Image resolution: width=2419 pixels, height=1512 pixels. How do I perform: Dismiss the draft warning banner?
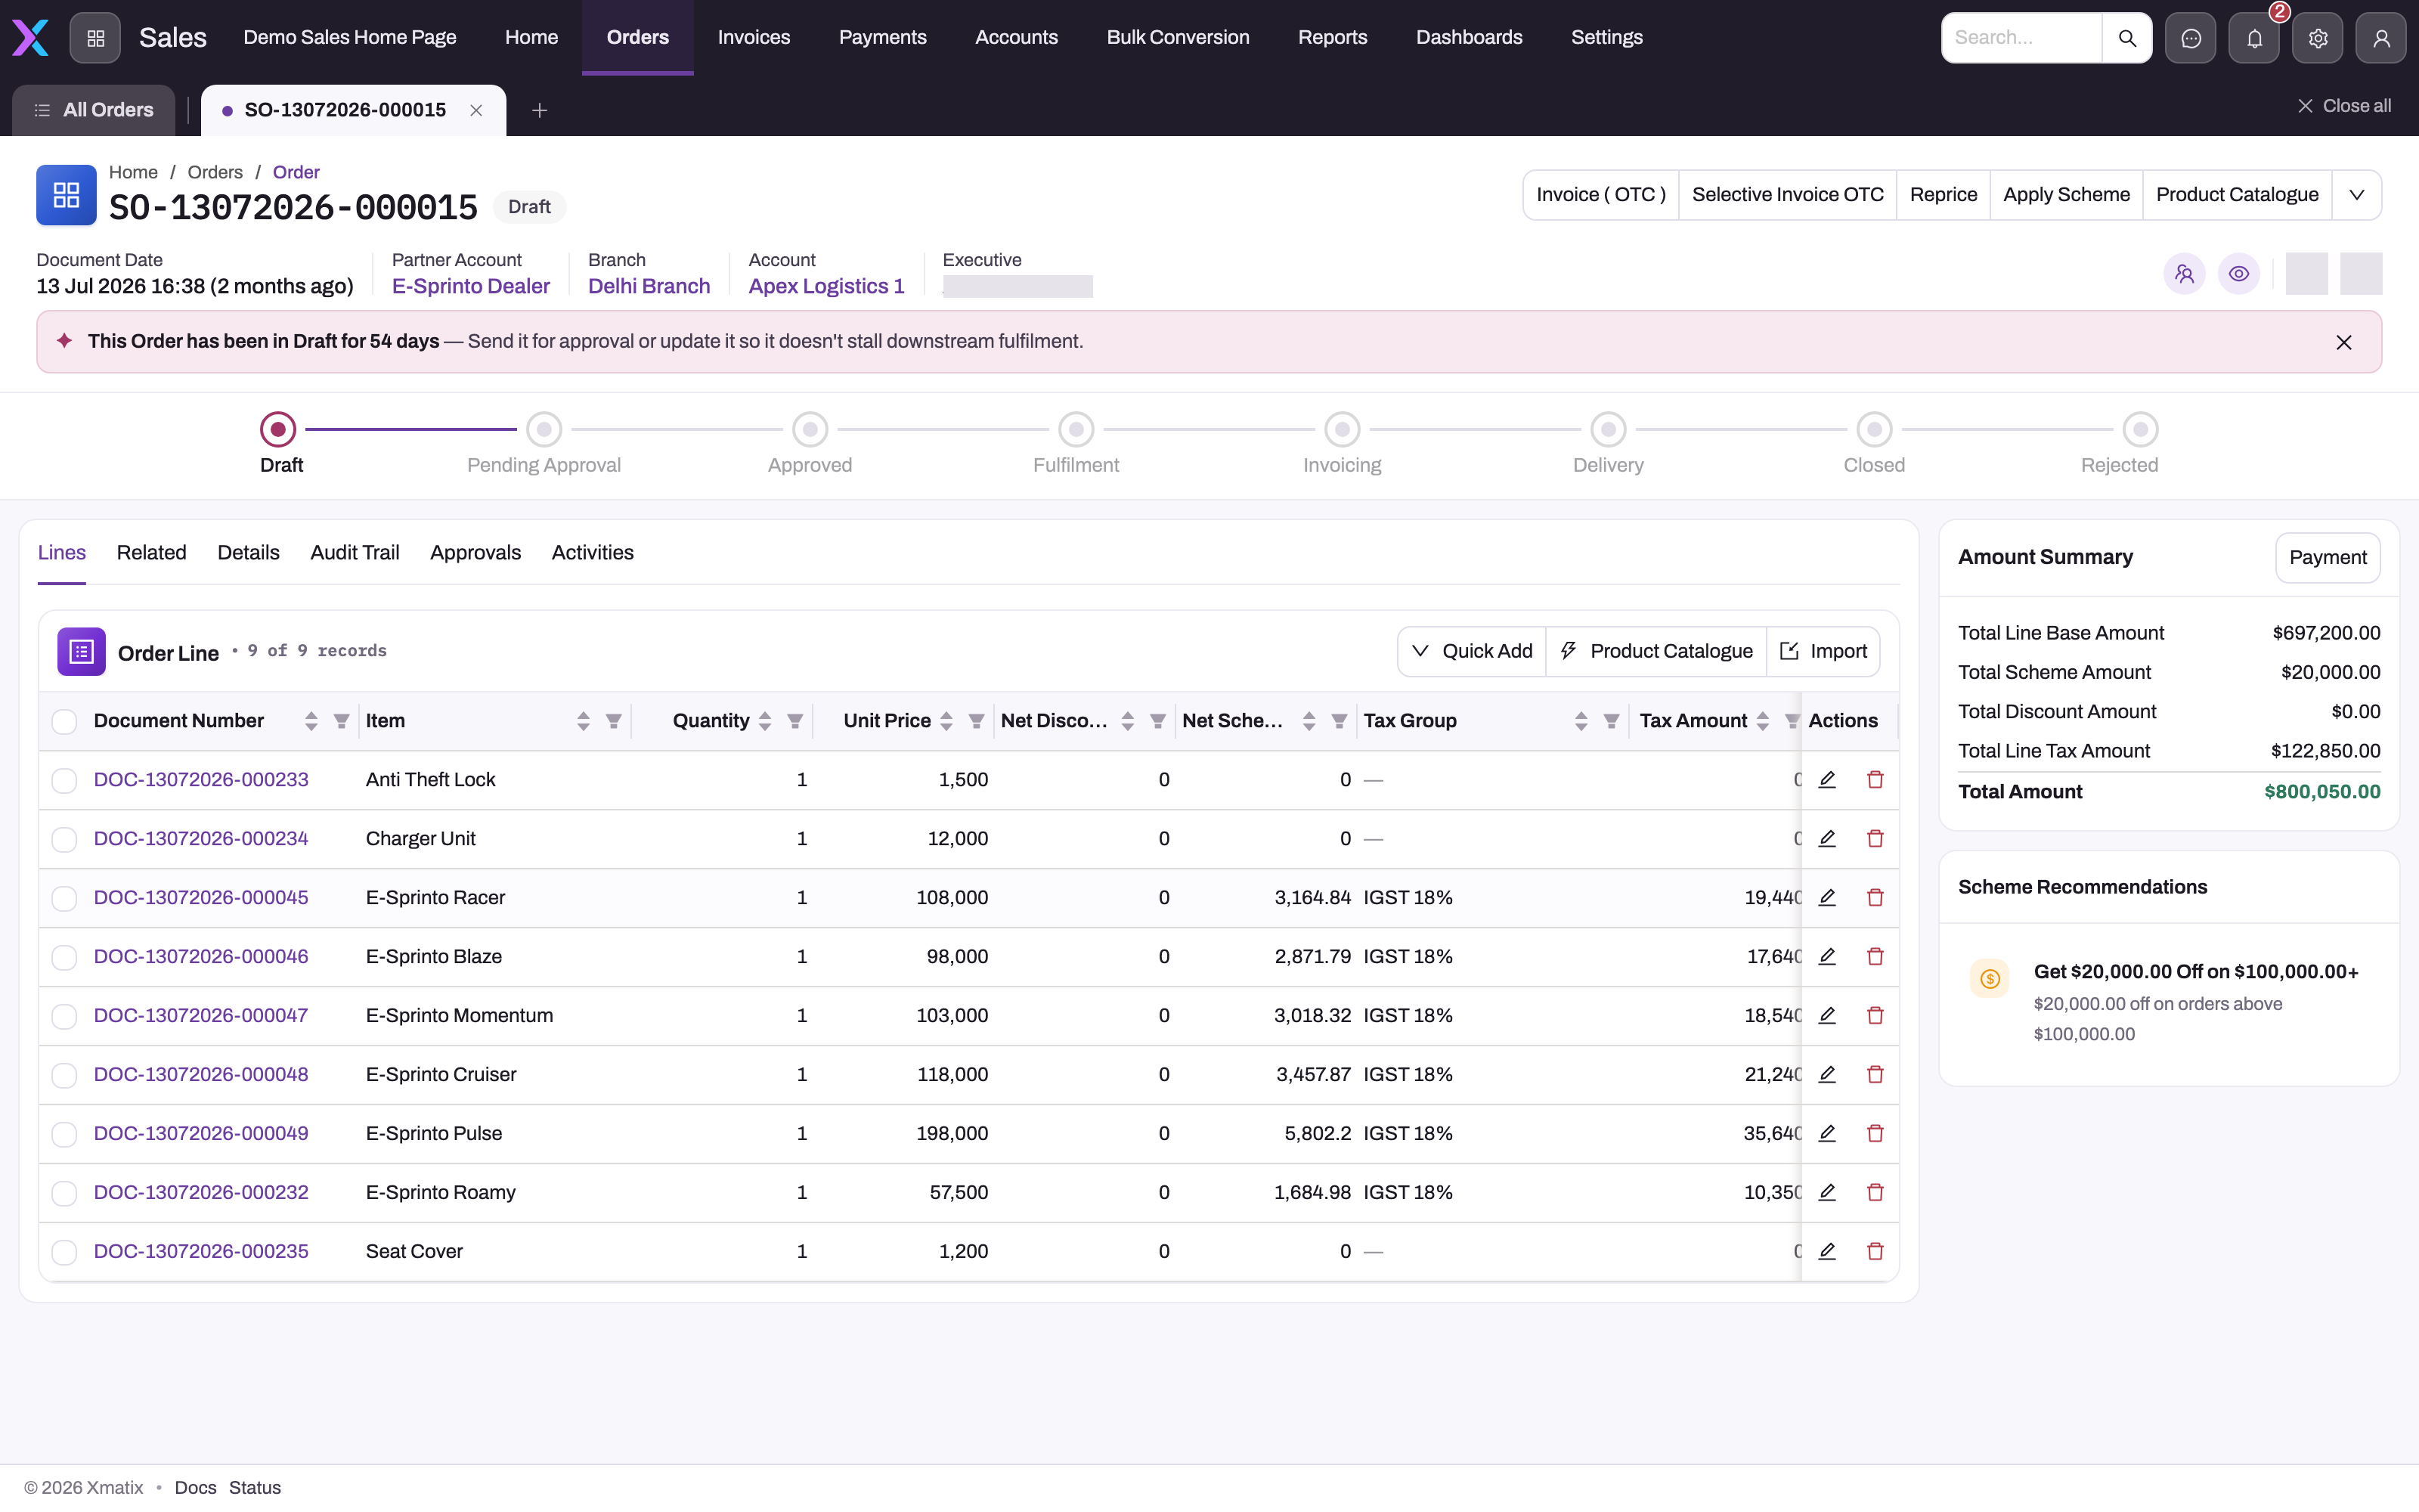click(2343, 342)
